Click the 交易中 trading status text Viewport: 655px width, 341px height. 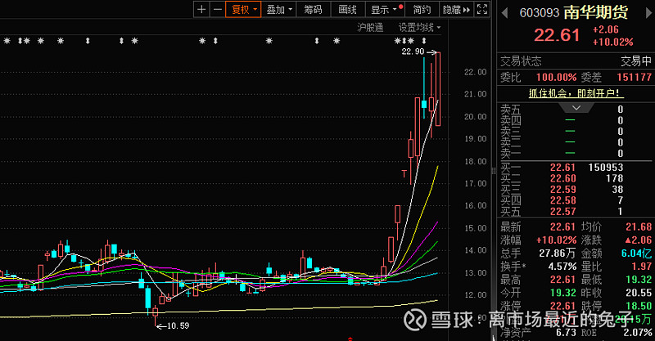tap(636, 61)
